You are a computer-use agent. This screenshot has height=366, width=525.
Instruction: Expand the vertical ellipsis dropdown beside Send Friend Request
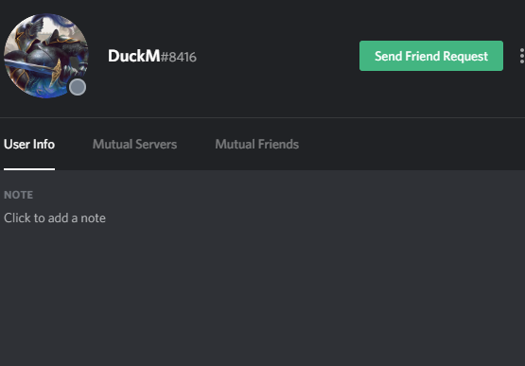(522, 56)
